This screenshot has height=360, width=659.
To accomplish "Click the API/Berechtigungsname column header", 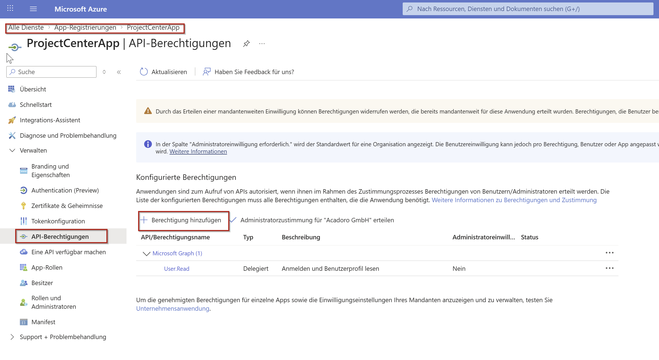I will coord(175,237).
